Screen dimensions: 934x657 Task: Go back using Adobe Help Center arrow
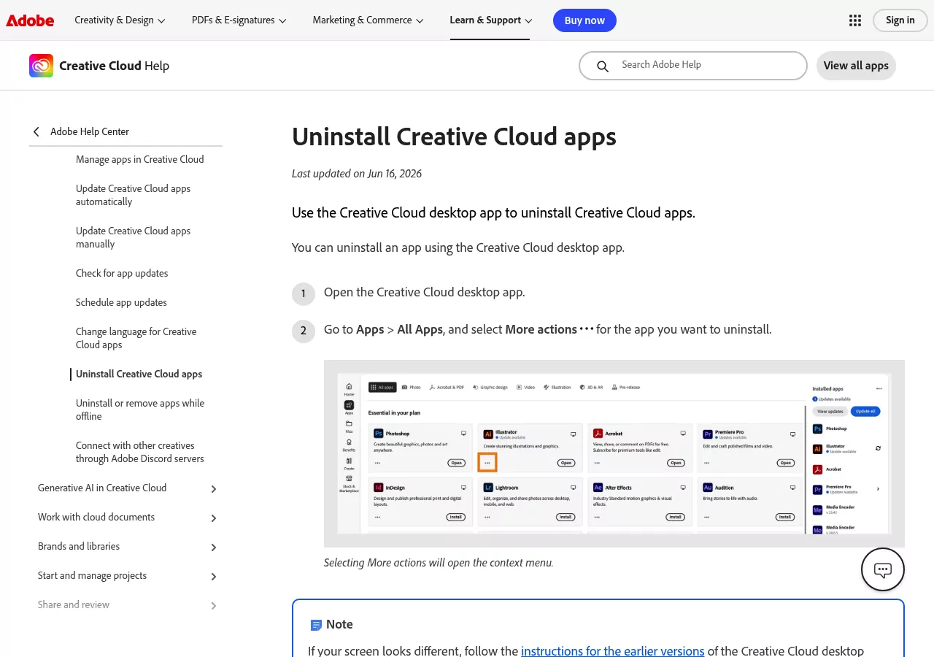click(x=36, y=131)
